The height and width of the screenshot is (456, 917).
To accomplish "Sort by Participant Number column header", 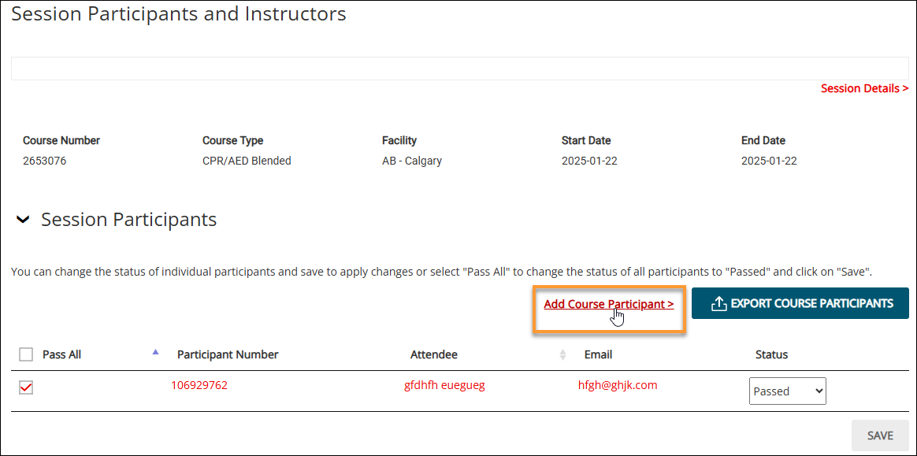I will 228,354.
